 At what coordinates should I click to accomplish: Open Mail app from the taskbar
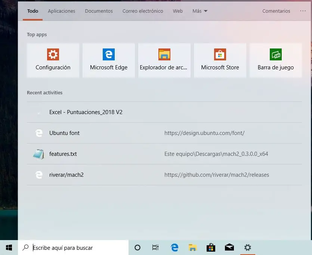(229, 248)
